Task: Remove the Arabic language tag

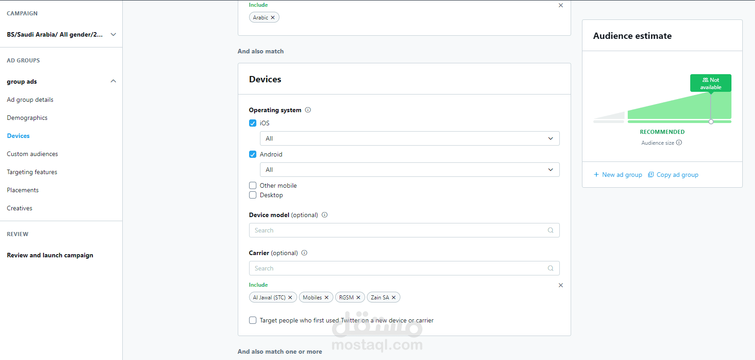Action: [273, 18]
